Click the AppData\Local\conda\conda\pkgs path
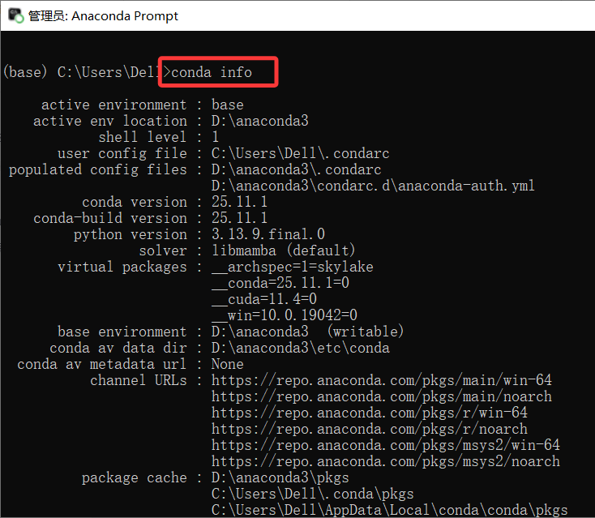The width and height of the screenshot is (595, 518). click(x=389, y=511)
